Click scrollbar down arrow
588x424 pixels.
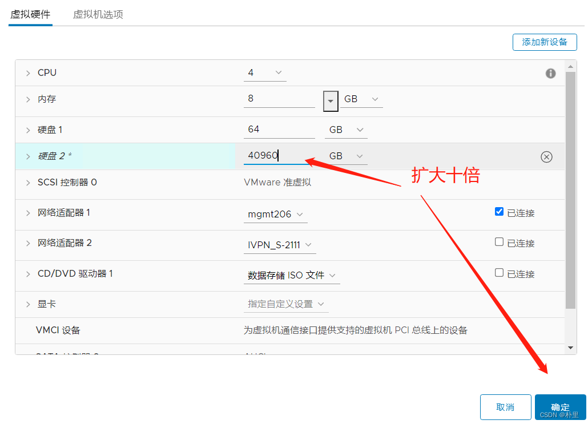pyautogui.click(x=570, y=348)
